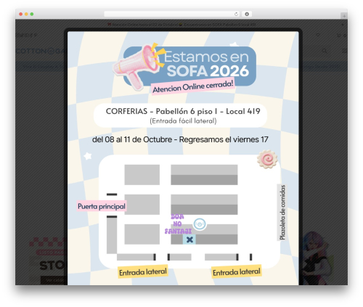This screenshot has height=307, width=363.
Task: Click 'del 08 al 11 de Octubre' date text
Action: (x=132, y=139)
